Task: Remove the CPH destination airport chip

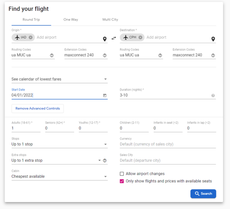Action: pos(140,37)
